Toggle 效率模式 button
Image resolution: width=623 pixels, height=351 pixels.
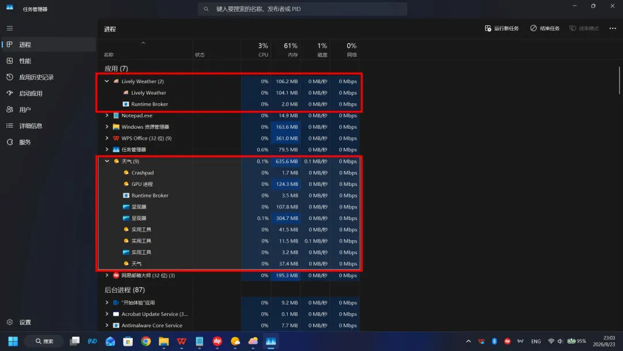(x=584, y=28)
